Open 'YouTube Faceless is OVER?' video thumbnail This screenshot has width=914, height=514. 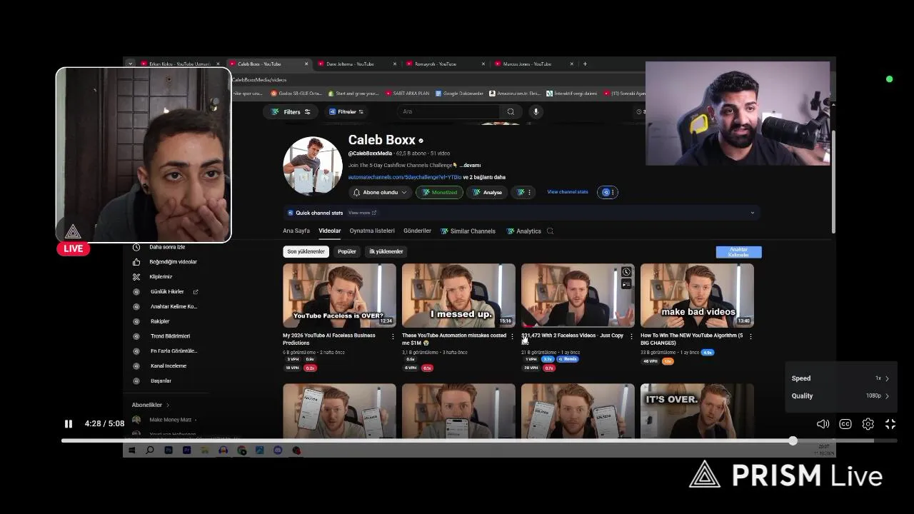(339, 296)
